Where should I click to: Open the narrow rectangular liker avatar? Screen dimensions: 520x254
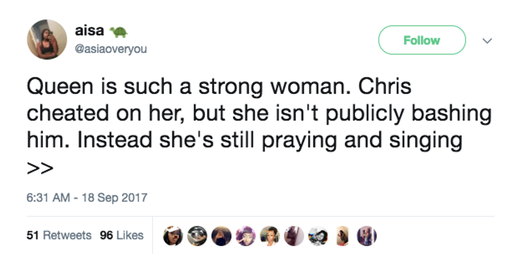tap(343, 235)
